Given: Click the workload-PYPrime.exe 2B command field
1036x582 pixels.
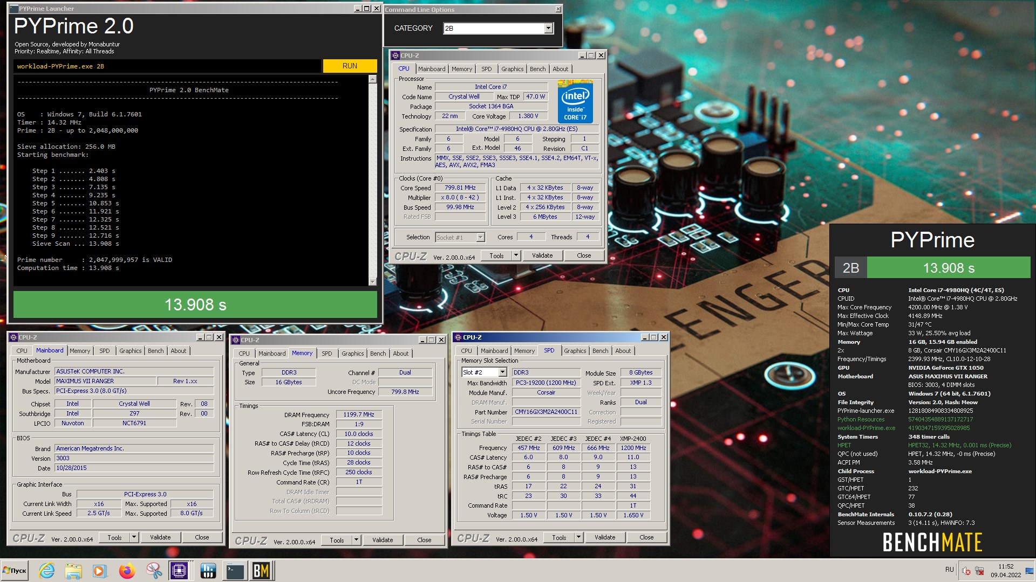Looking at the screenshot, I should [167, 66].
